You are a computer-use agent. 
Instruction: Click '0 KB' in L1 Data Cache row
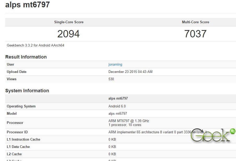click(x=112, y=147)
